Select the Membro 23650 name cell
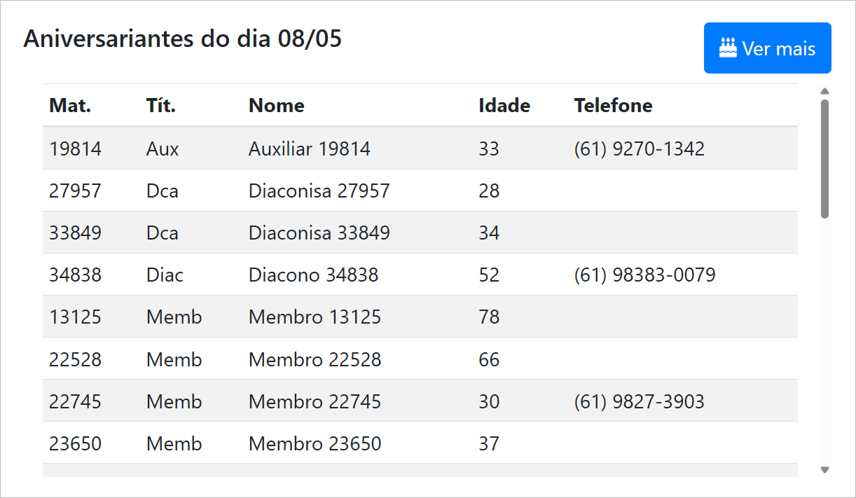The image size is (856, 498). (315, 443)
